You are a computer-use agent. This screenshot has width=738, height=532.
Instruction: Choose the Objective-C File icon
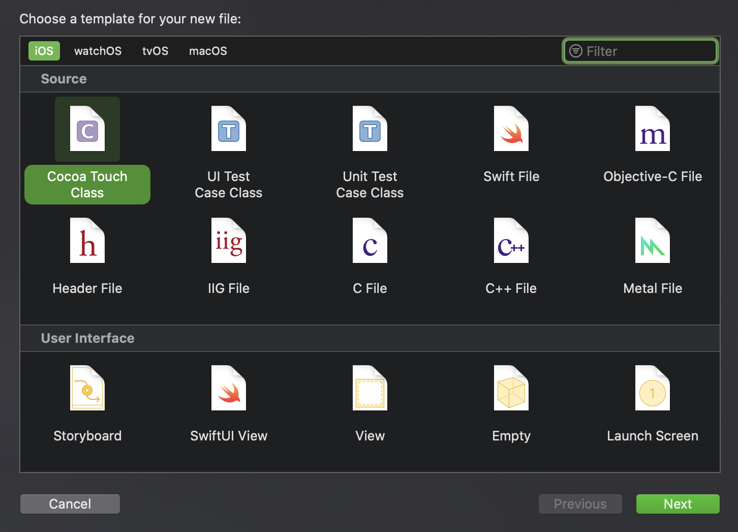pos(653,129)
